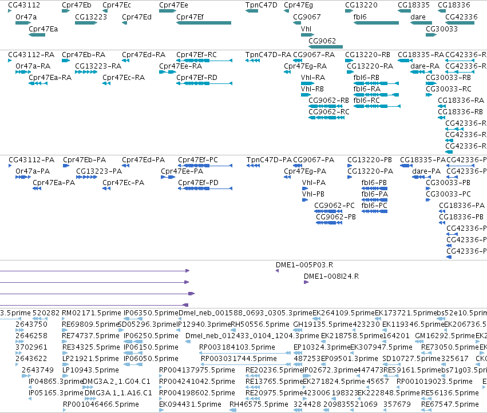The image size is (487, 413).
Task: Click the CG30033 gene label
Action: coord(442,29)
